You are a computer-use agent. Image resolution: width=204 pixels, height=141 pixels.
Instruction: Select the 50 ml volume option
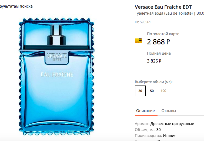point(152,91)
